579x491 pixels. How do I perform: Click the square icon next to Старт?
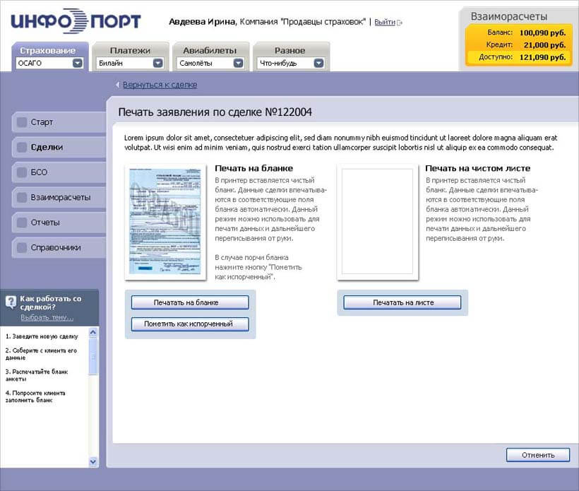click(x=21, y=122)
